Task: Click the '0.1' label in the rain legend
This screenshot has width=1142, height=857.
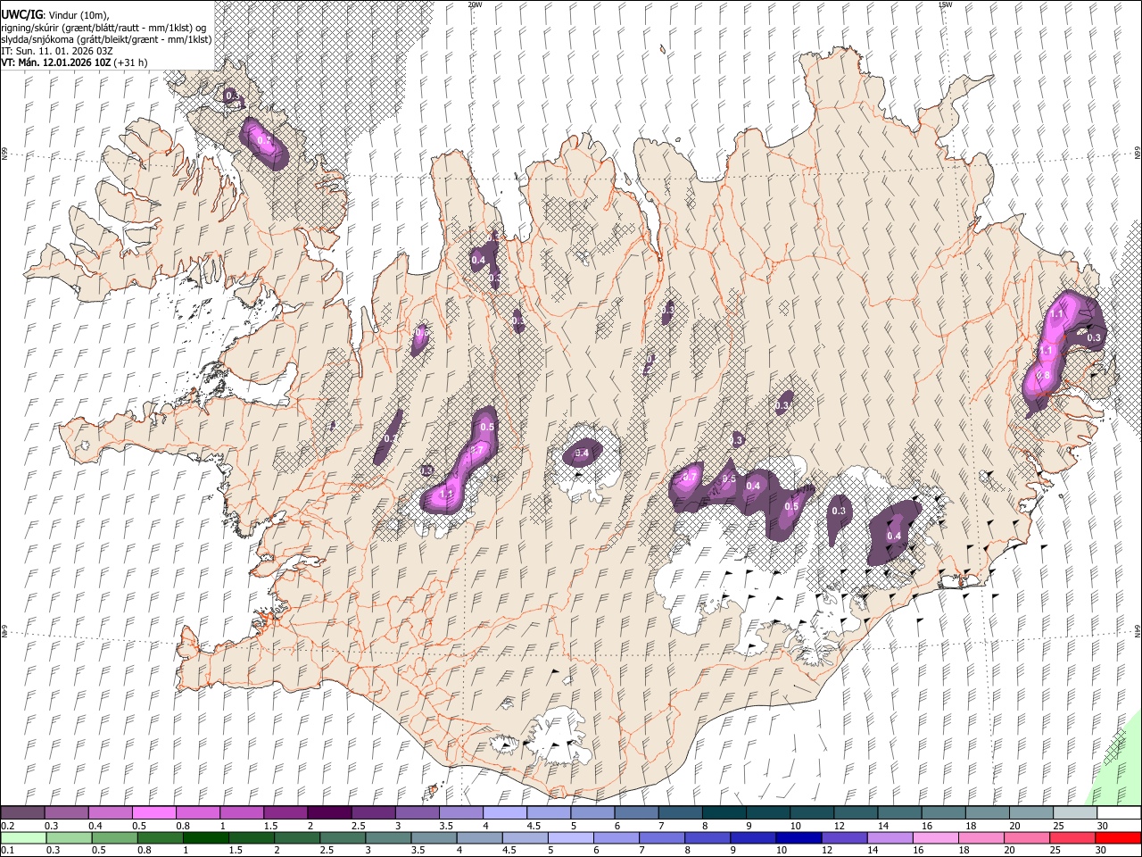Action: 6,851
